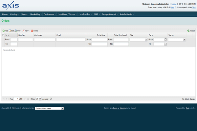This screenshot has width=197, height=131.
Task: Open the Date To calendar picker
Action: (165, 44)
